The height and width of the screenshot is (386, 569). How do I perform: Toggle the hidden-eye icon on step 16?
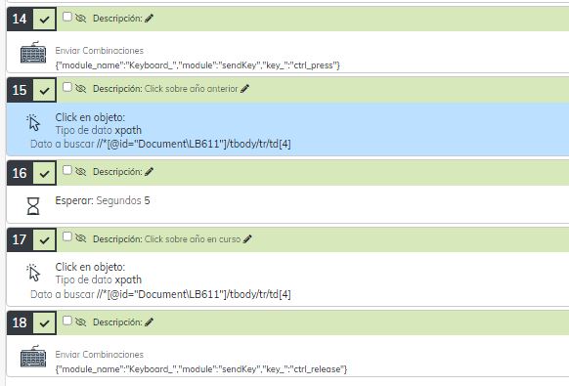coord(80,171)
